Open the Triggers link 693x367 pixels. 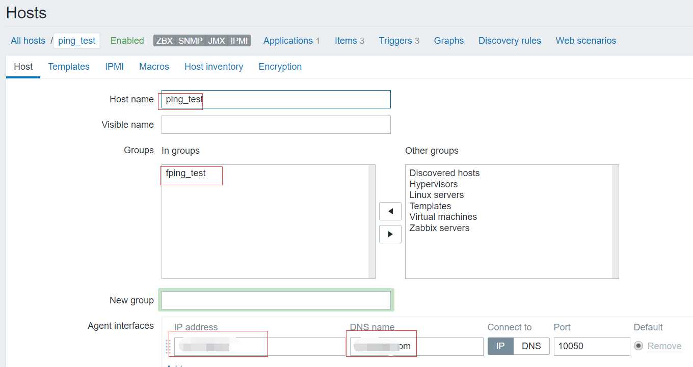(395, 41)
